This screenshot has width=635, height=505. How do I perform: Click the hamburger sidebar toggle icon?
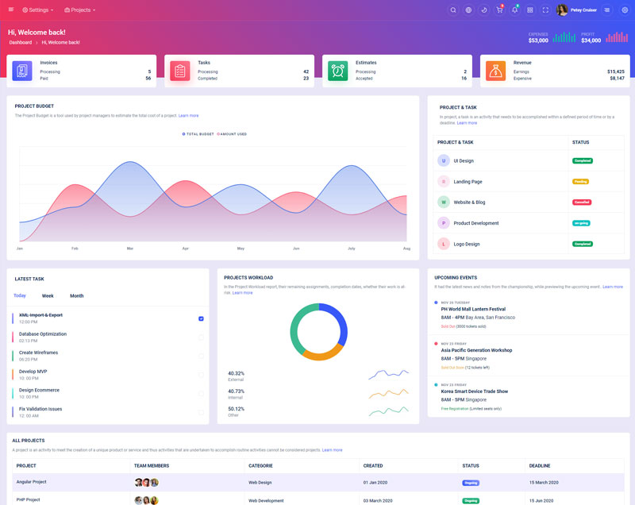[11, 10]
